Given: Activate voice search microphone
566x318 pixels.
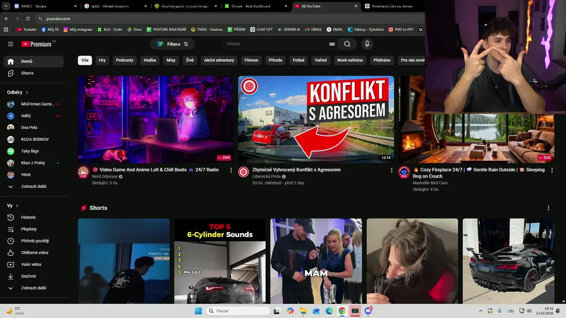Looking at the screenshot, I should click(x=367, y=44).
